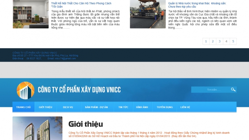The width and height of the screenshot is (249, 140).
Task: Open the TUYỂN DỤNG menu item
Action: coord(165,107)
